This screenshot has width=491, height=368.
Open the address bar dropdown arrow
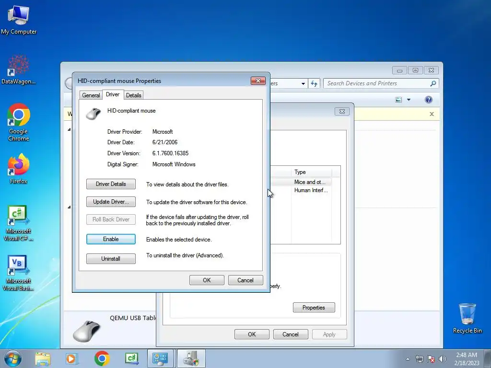coord(303,83)
